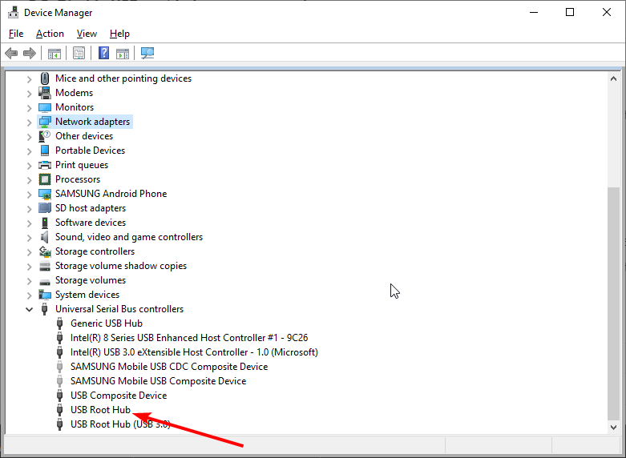626x458 pixels.
Task: Minimize the Device Manager window
Action: 534,12
